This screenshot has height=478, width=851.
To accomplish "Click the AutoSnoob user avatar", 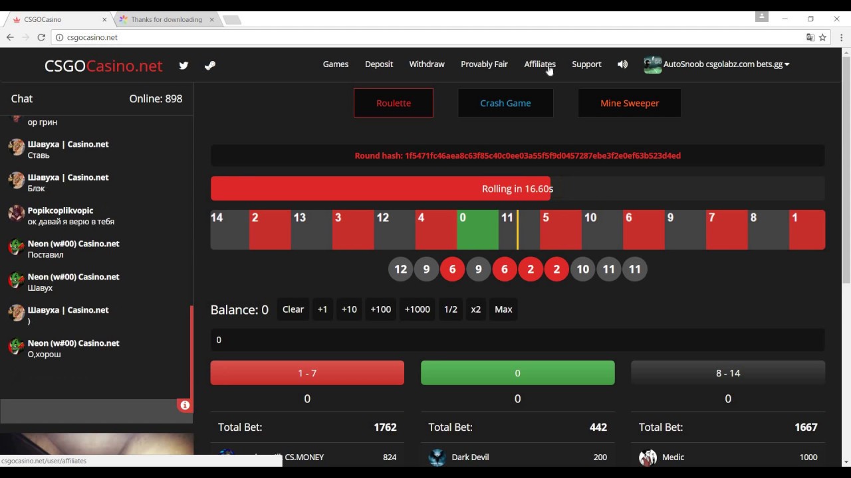I will point(653,64).
